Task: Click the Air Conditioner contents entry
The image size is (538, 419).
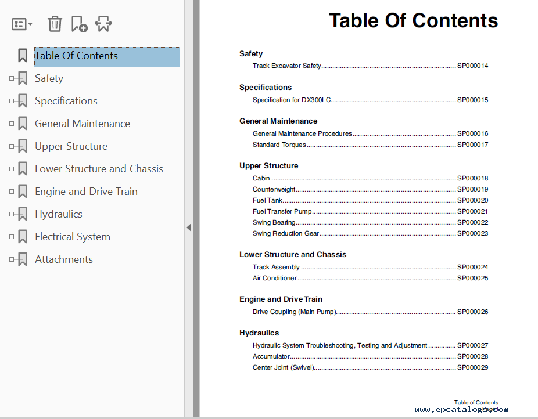Action: click(370, 278)
